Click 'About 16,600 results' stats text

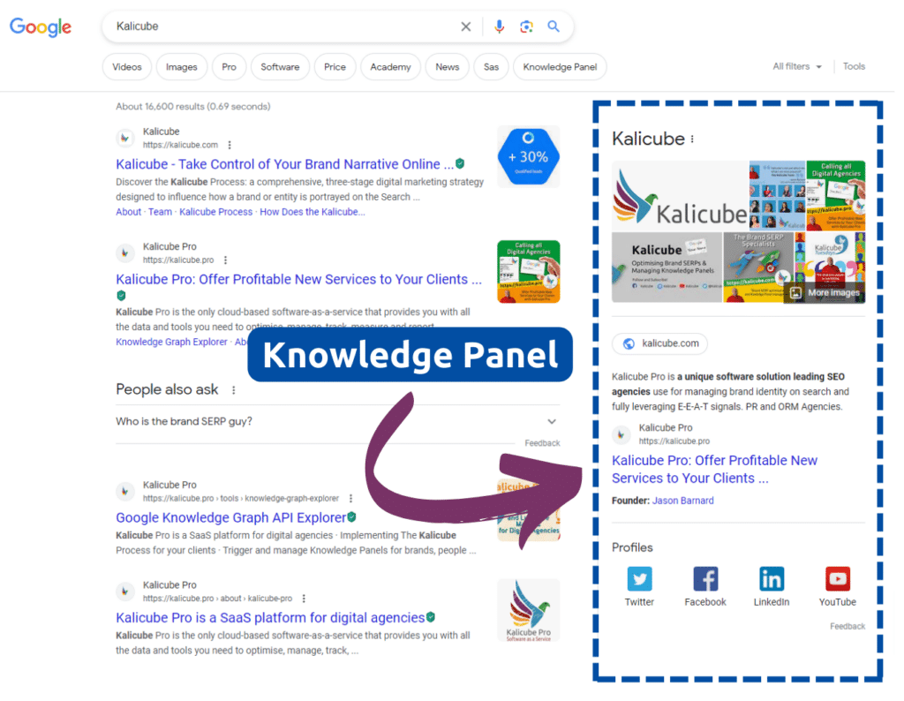click(x=193, y=106)
